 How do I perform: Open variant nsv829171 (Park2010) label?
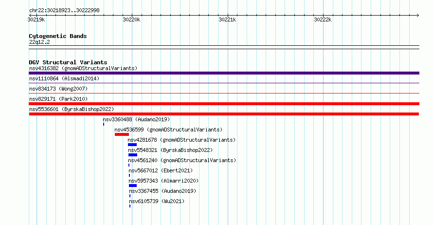(58, 99)
